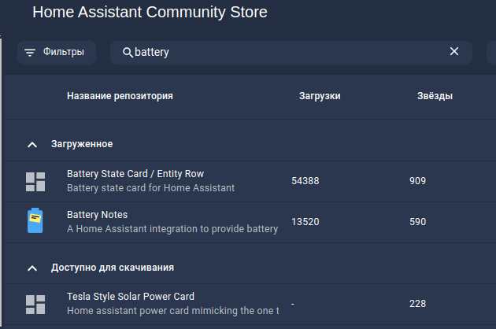
Task: Open Battery State Card / Entity Row
Action: [x=135, y=174]
